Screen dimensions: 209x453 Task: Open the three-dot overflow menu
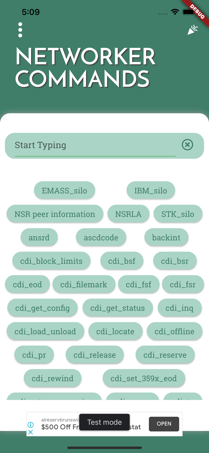(x=20, y=30)
